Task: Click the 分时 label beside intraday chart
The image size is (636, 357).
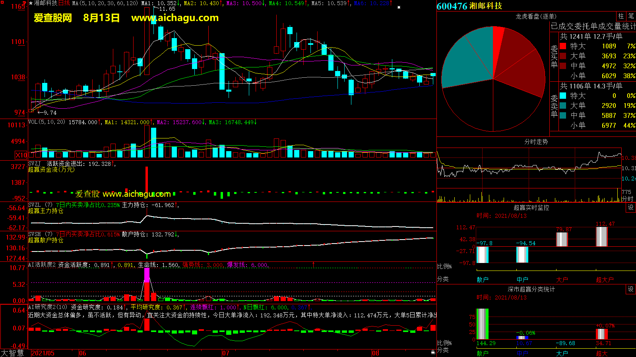Action: pos(627,199)
